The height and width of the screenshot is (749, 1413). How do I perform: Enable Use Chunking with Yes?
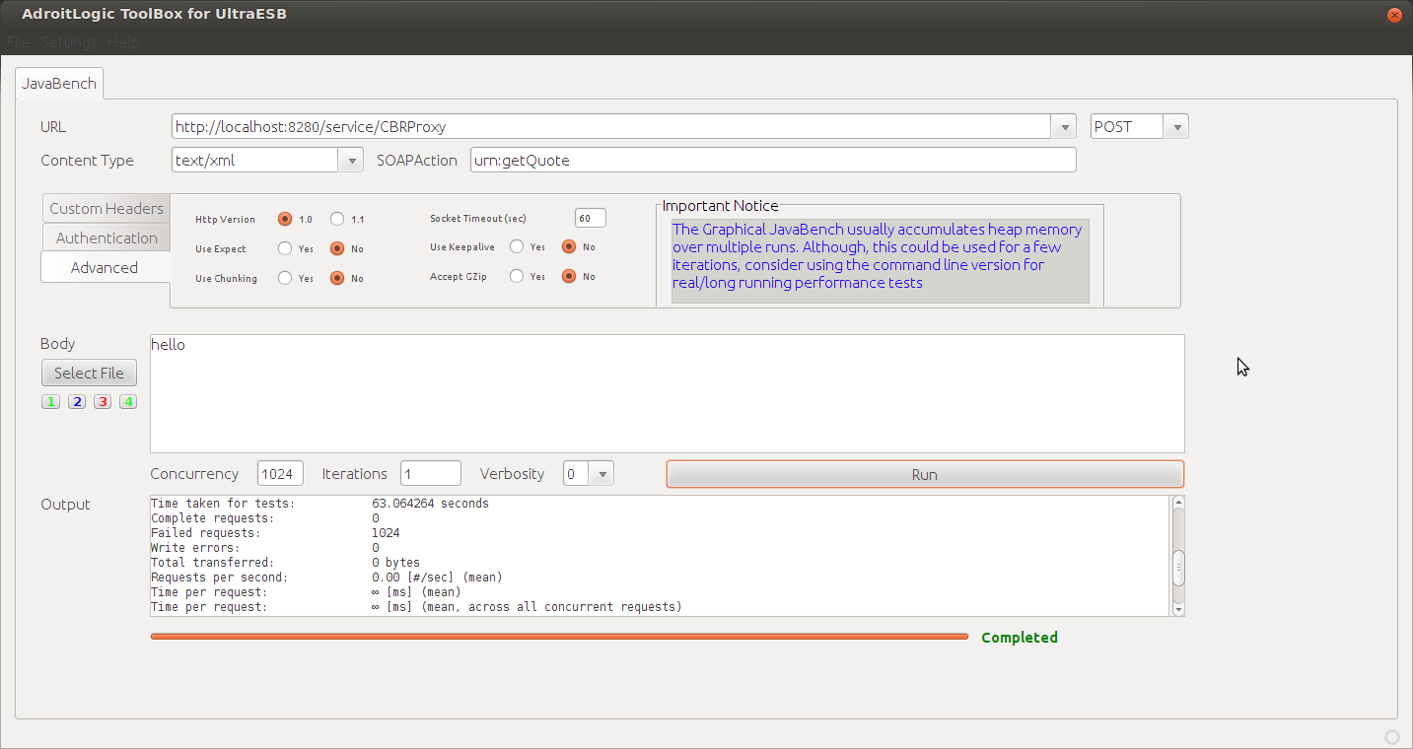pyautogui.click(x=285, y=278)
